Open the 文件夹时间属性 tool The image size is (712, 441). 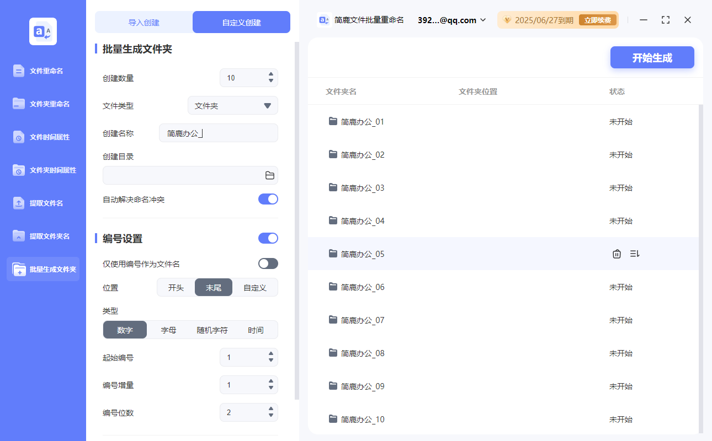42,170
